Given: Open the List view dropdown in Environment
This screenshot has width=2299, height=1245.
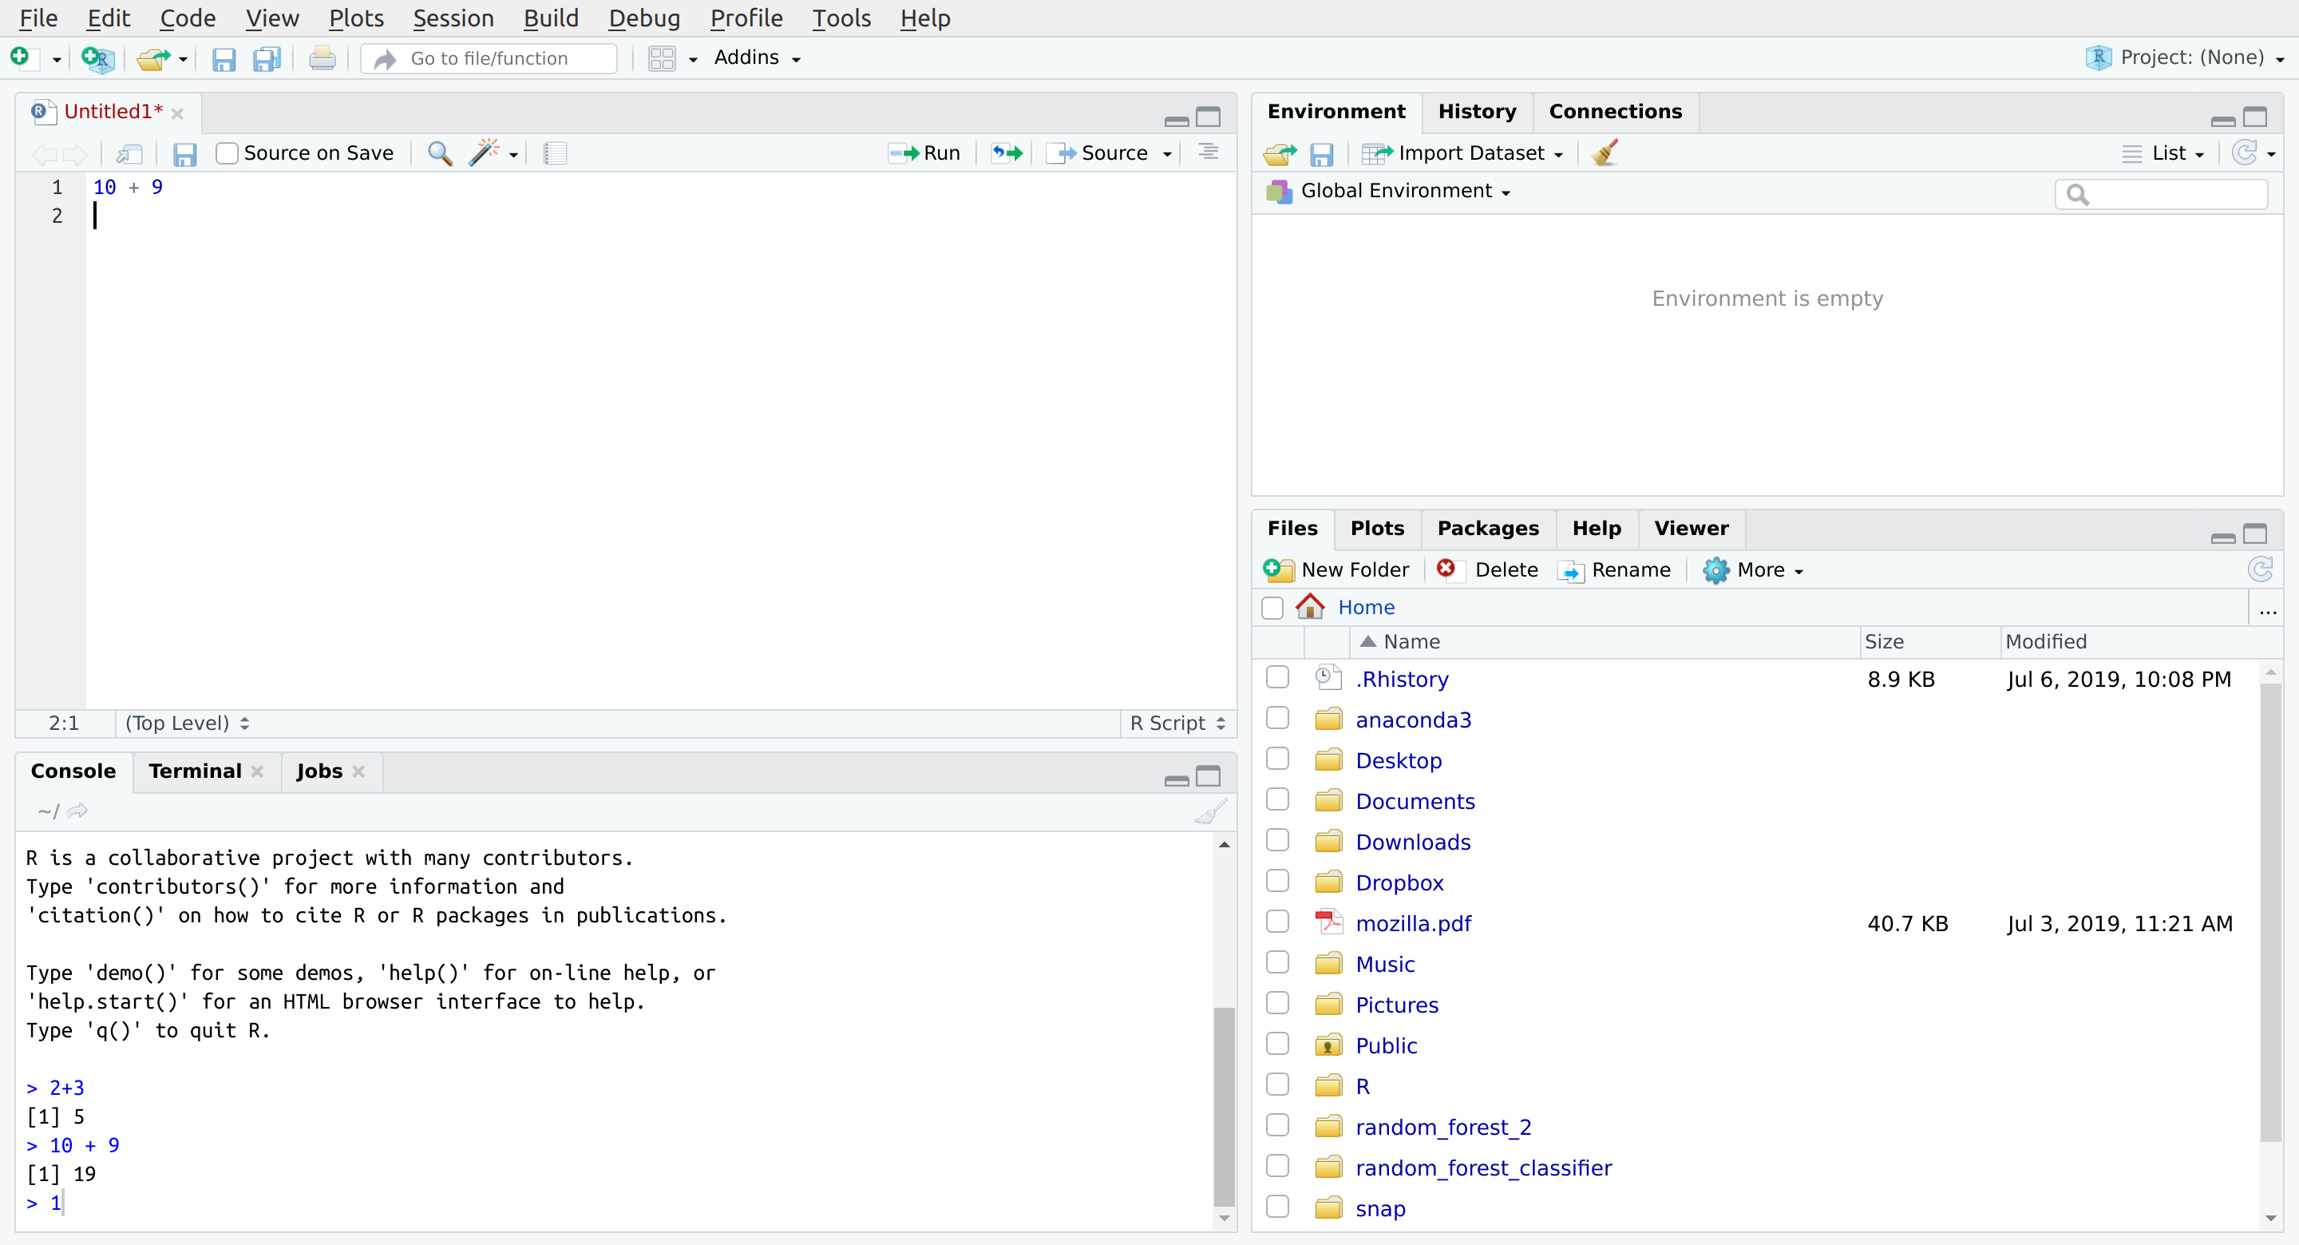Looking at the screenshot, I should pyautogui.click(x=2163, y=153).
